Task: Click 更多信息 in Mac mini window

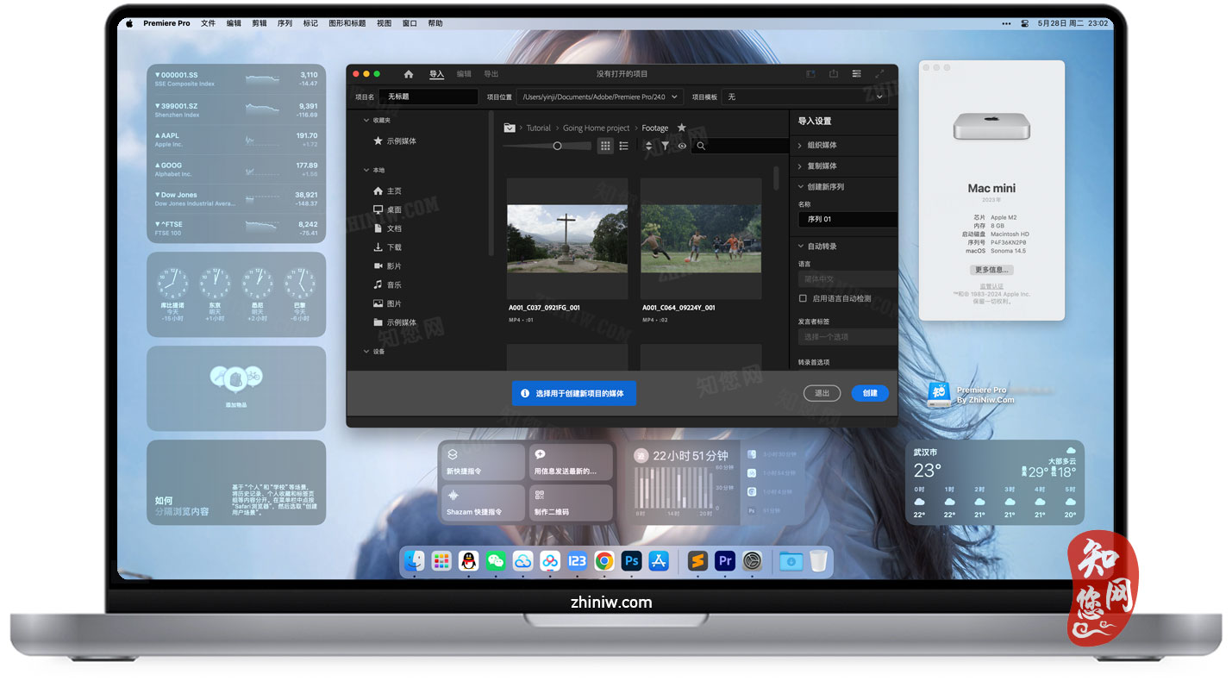Action: [x=991, y=270]
